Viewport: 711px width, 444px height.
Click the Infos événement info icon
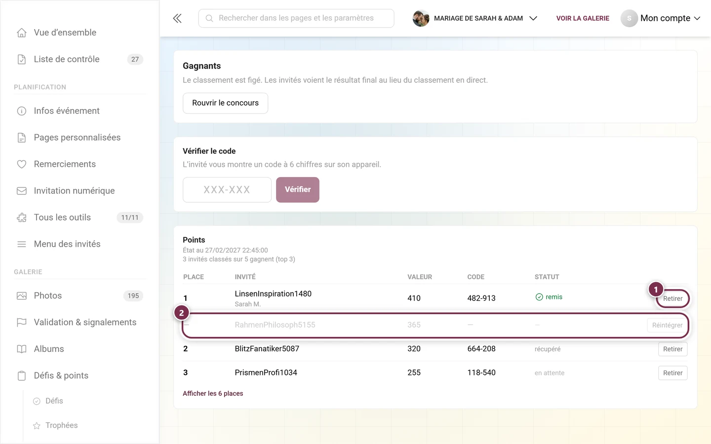point(22,111)
